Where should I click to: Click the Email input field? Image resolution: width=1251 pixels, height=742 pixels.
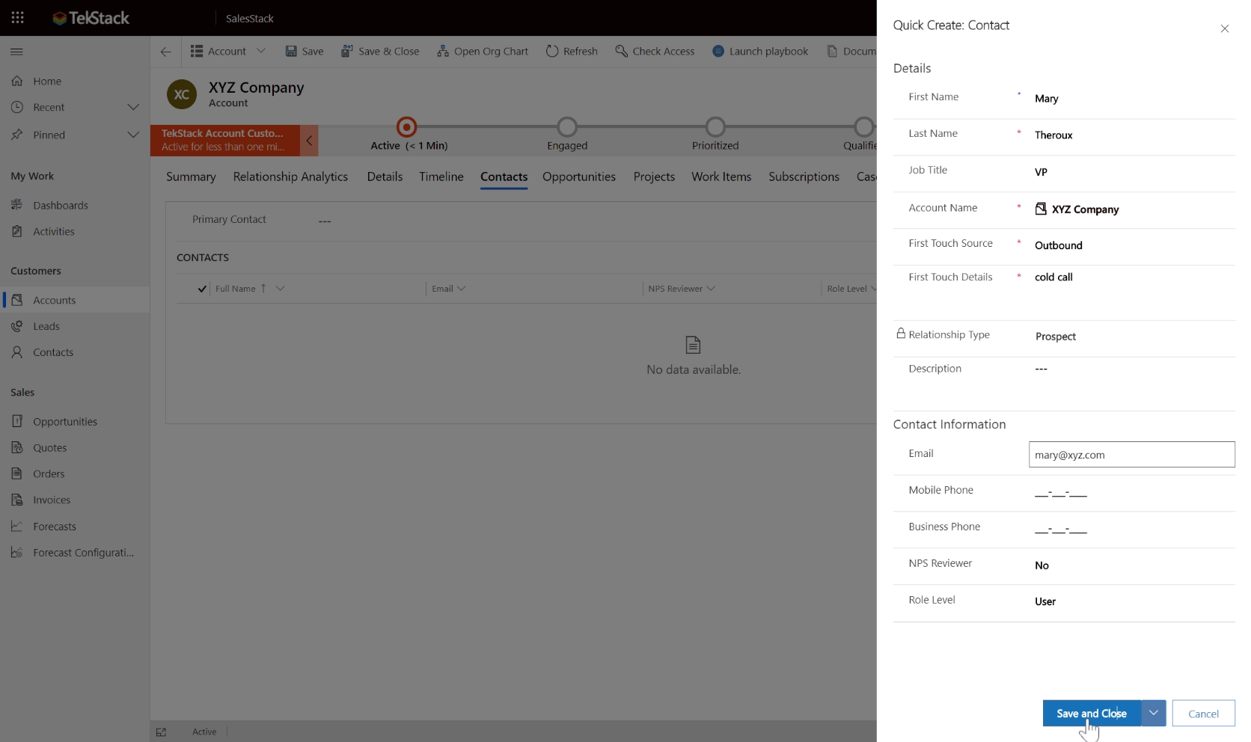pos(1131,455)
